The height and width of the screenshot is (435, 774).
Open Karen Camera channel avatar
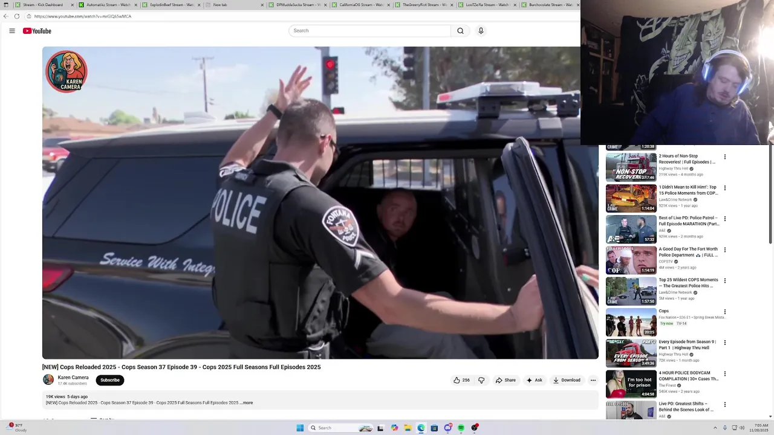[x=48, y=379]
